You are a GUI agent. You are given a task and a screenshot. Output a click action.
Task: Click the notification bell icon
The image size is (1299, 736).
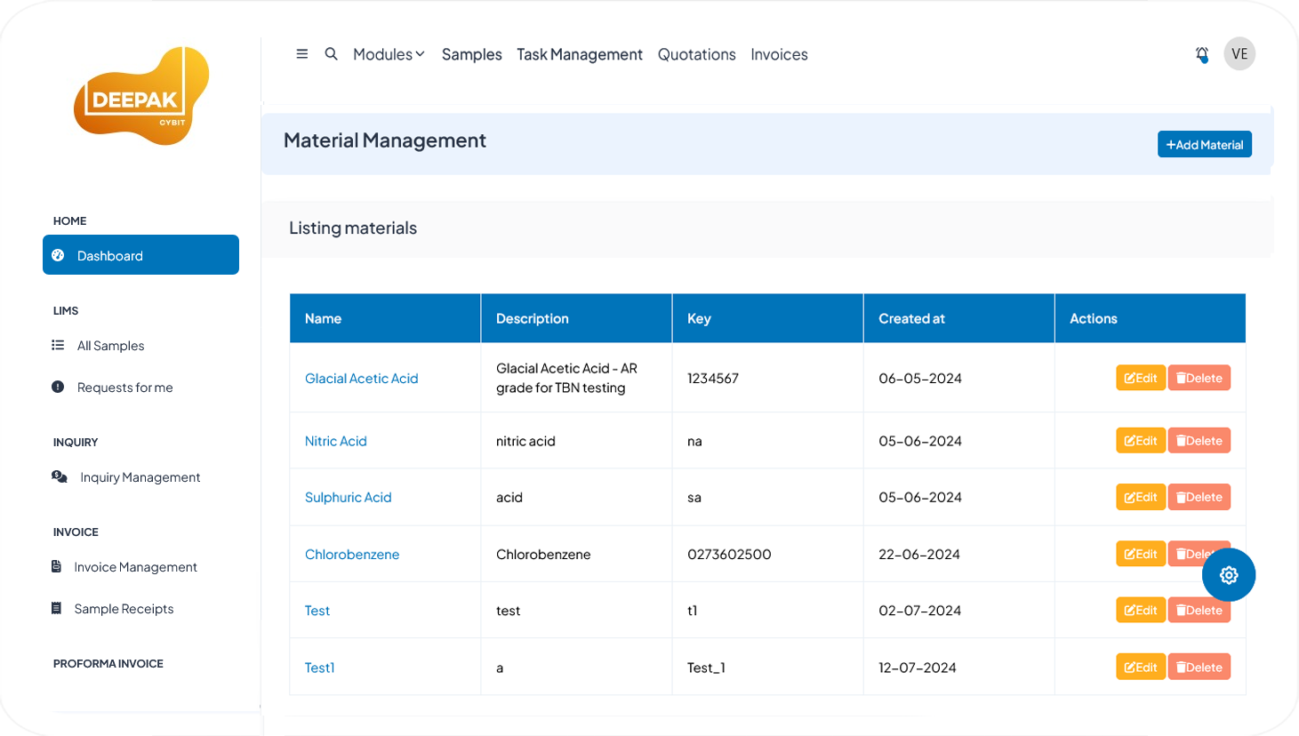pos(1202,55)
